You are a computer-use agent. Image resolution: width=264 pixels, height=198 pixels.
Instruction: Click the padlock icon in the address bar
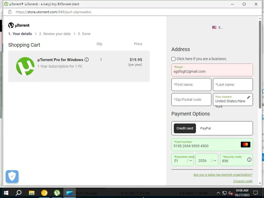[x=10, y=12]
